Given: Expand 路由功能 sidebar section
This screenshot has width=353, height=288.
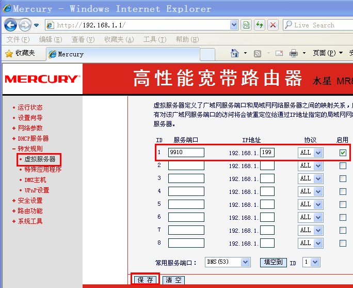Looking at the screenshot, I should coord(30,211).
